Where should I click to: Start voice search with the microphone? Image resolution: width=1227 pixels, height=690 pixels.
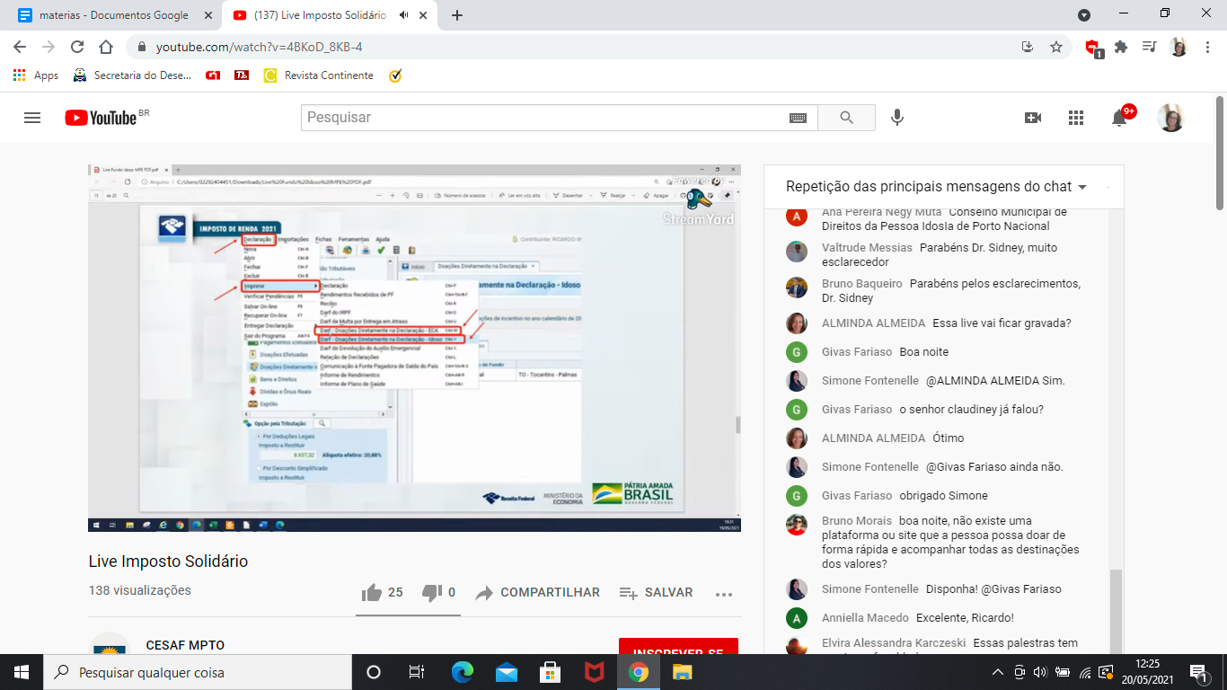point(896,118)
